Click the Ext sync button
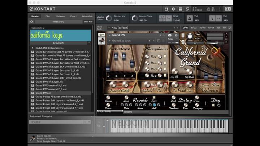Image resolution: width=260 pixels, height=146 pixels. coord(162,17)
